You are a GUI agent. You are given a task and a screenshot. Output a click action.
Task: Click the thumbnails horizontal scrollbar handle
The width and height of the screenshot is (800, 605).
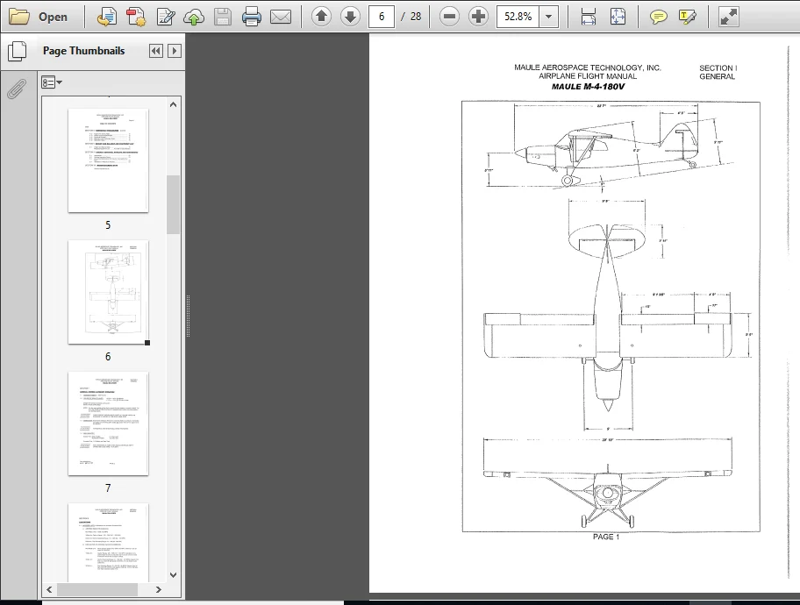(x=97, y=589)
